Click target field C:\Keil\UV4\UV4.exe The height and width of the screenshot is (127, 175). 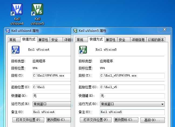52,76
